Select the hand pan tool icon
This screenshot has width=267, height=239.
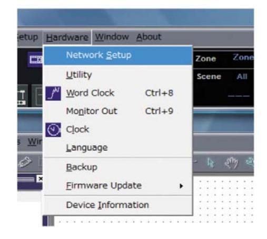click(231, 163)
